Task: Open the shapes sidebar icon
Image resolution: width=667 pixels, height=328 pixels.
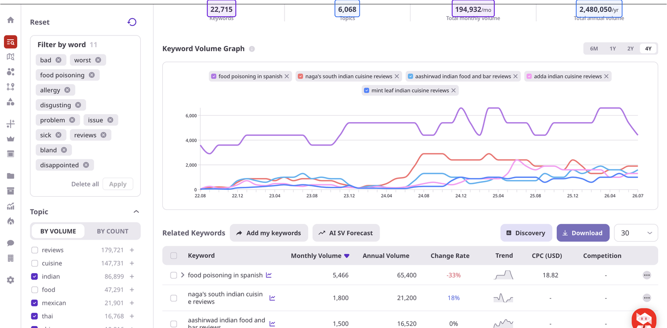Action: pyautogui.click(x=10, y=102)
